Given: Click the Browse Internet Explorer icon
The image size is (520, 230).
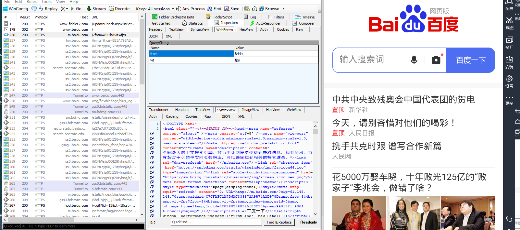Looking at the screenshot, I should click(x=261, y=9).
